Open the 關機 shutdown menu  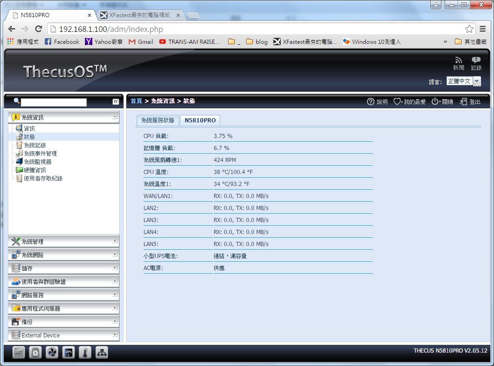click(x=442, y=102)
